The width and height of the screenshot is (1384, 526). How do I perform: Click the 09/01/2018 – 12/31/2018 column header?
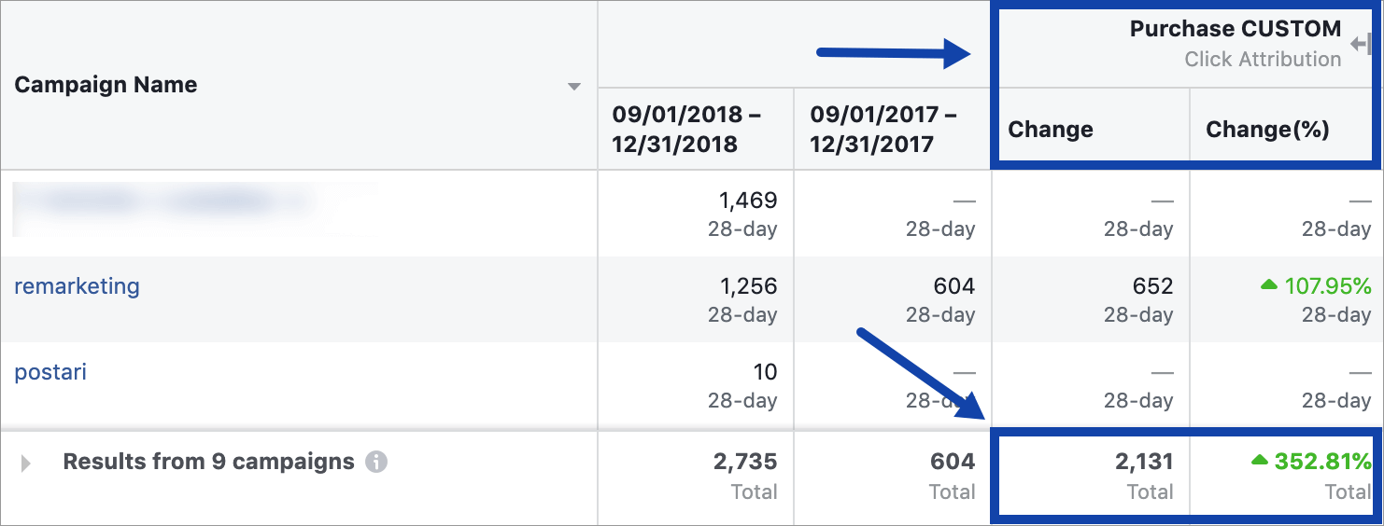(686, 130)
